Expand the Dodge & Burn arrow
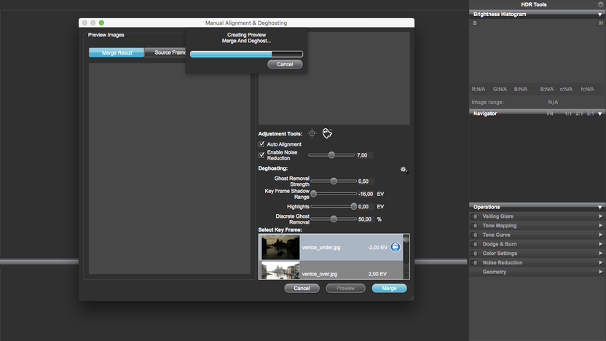Screen dimensions: 606x341 (601, 244)
